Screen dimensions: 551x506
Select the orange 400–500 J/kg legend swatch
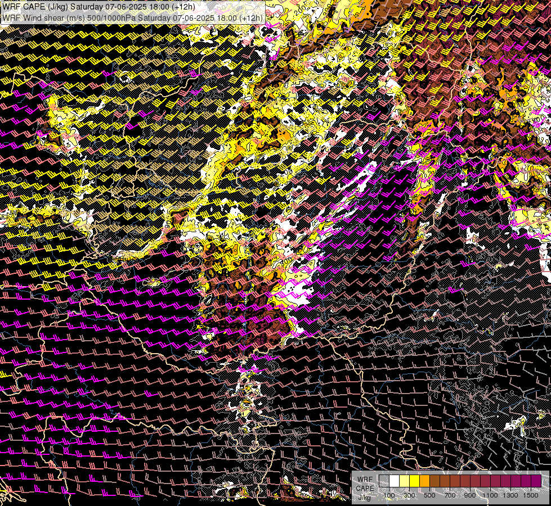click(424, 481)
